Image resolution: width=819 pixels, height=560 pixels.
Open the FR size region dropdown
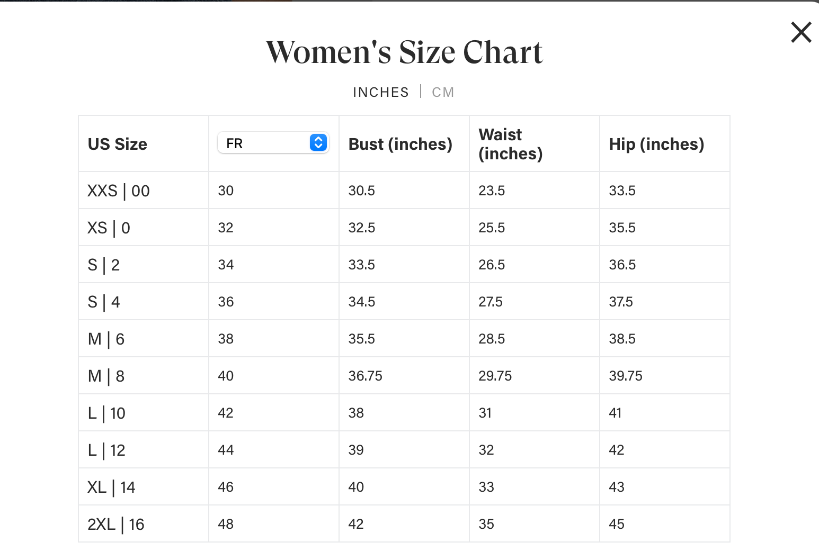273,143
